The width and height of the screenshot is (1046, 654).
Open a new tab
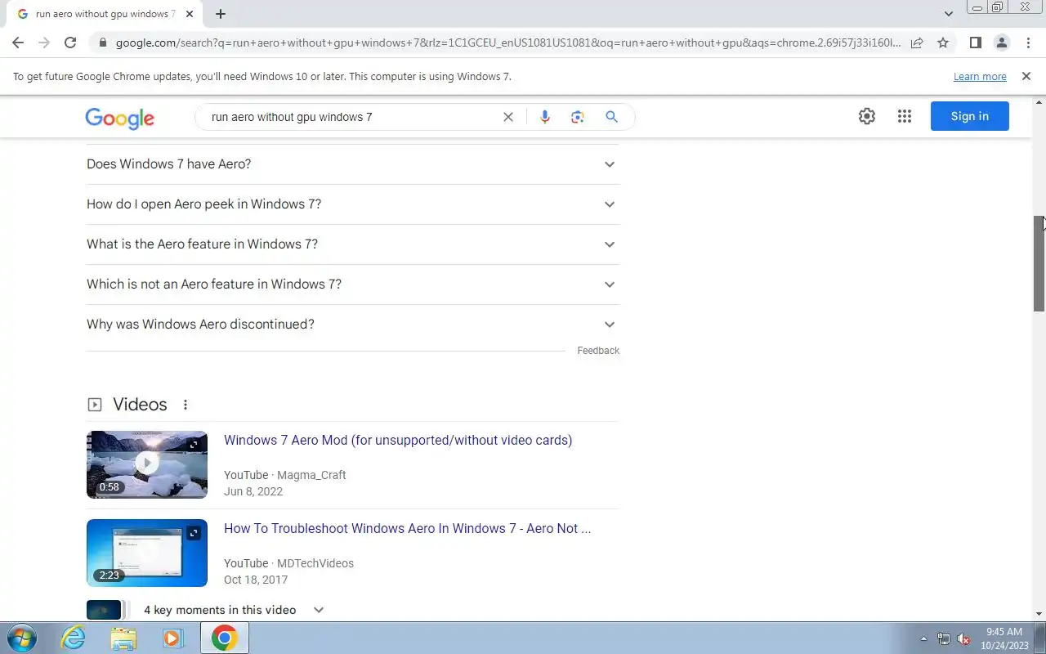pyautogui.click(x=221, y=14)
